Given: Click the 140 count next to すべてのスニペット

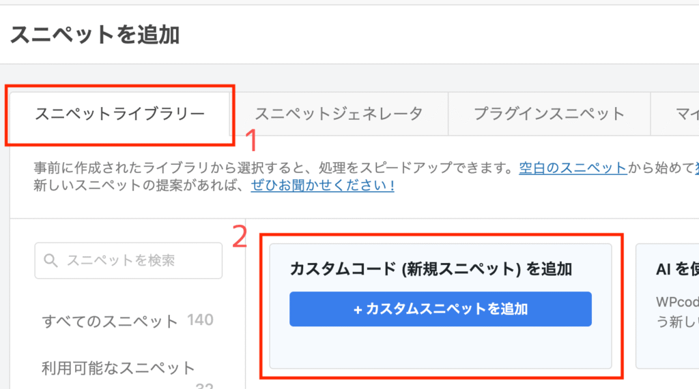Looking at the screenshot, I should pos(200,320).
